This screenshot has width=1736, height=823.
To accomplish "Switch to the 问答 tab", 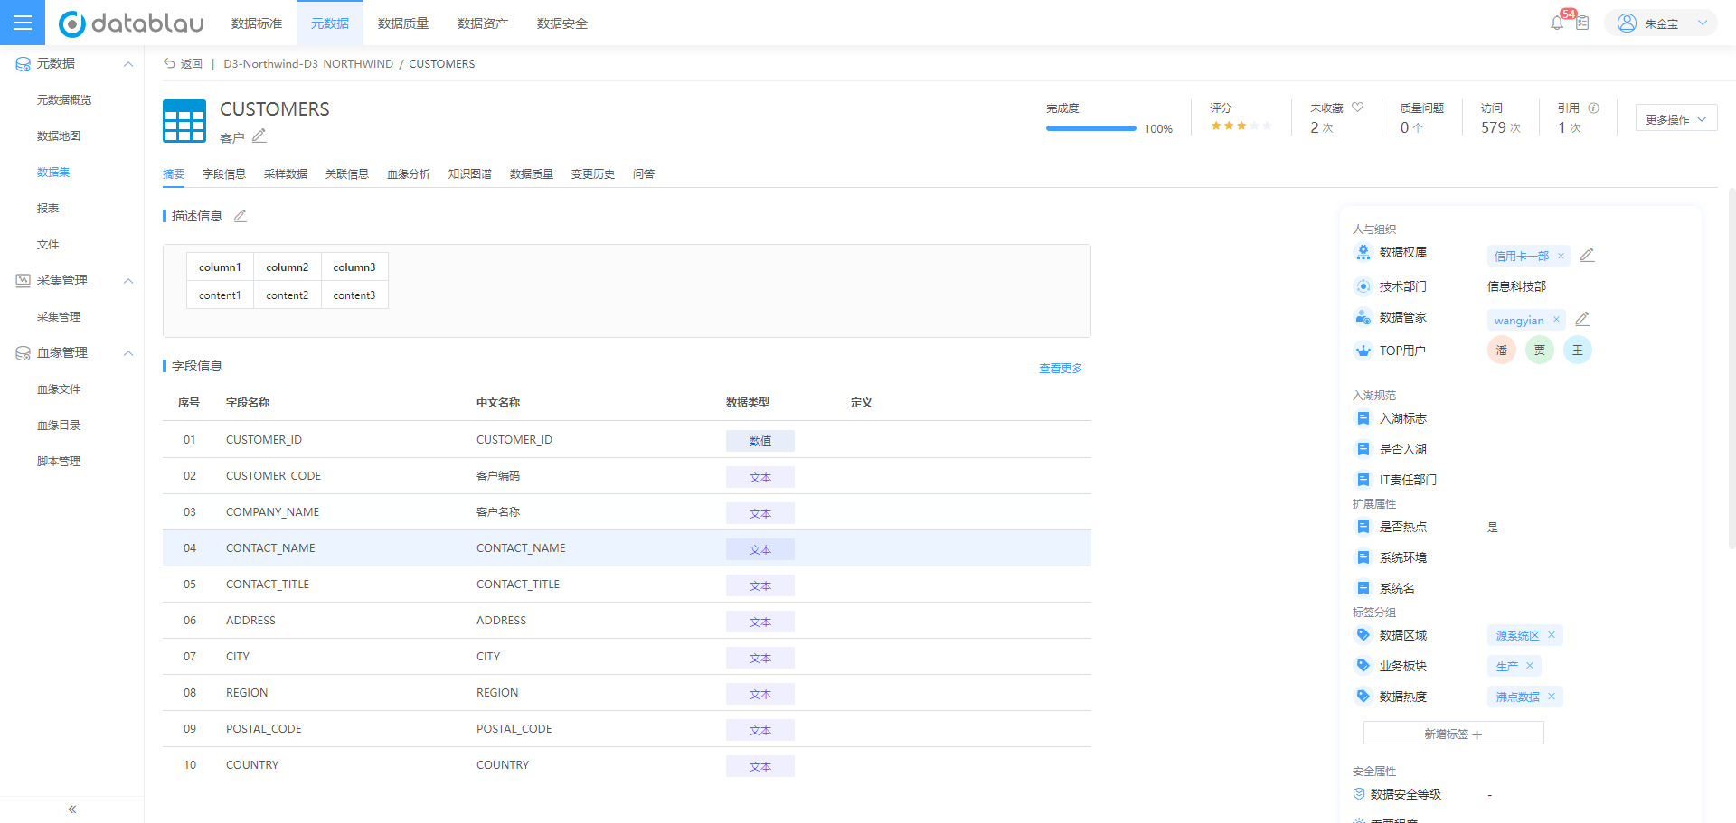I will click(x=644, y=173).
